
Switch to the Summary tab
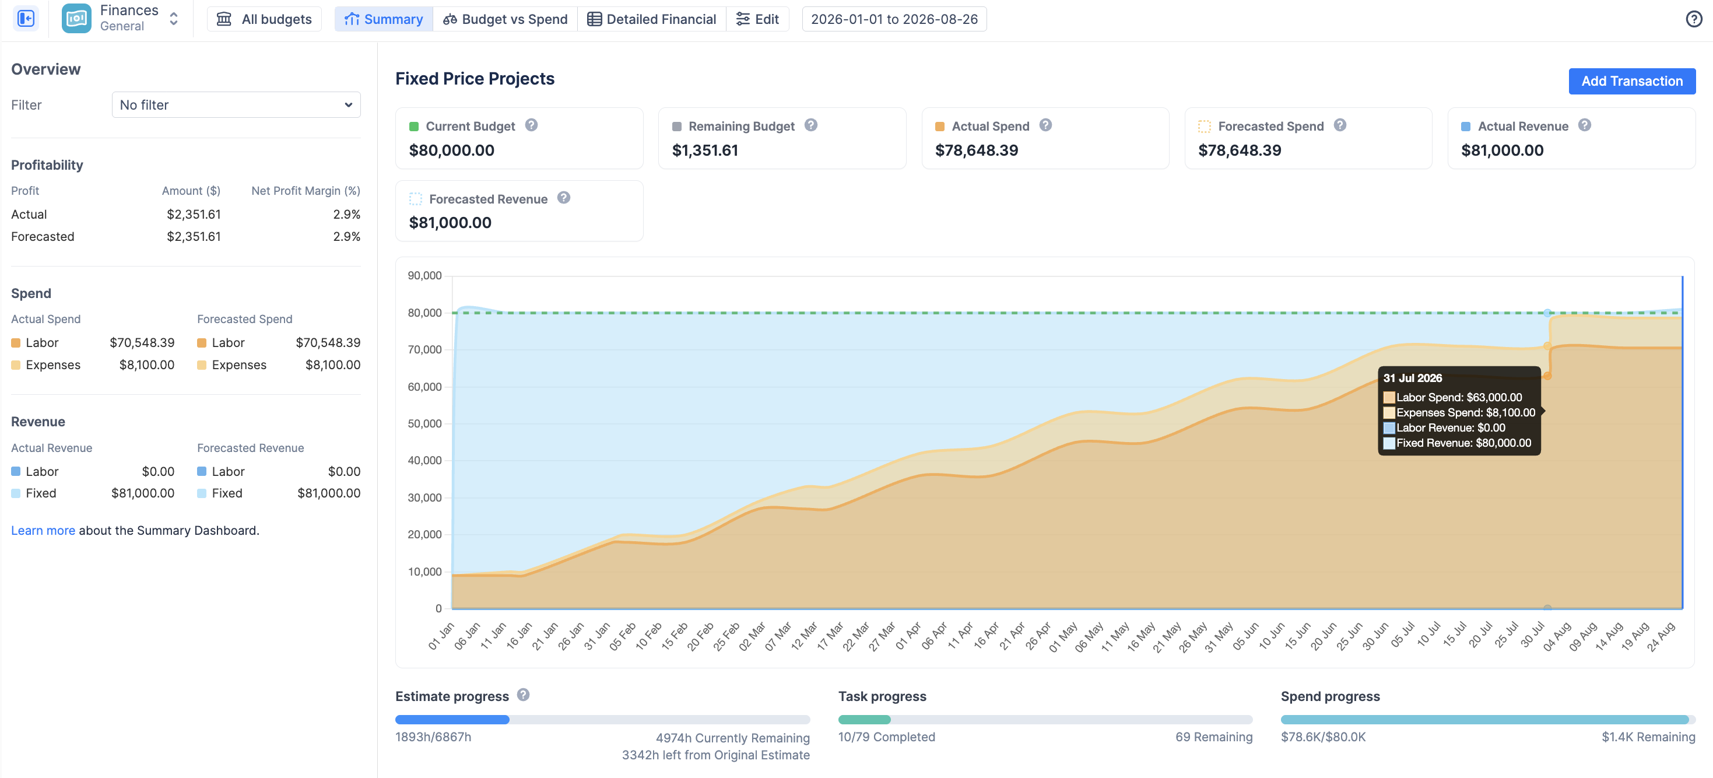tap(384, 19)
